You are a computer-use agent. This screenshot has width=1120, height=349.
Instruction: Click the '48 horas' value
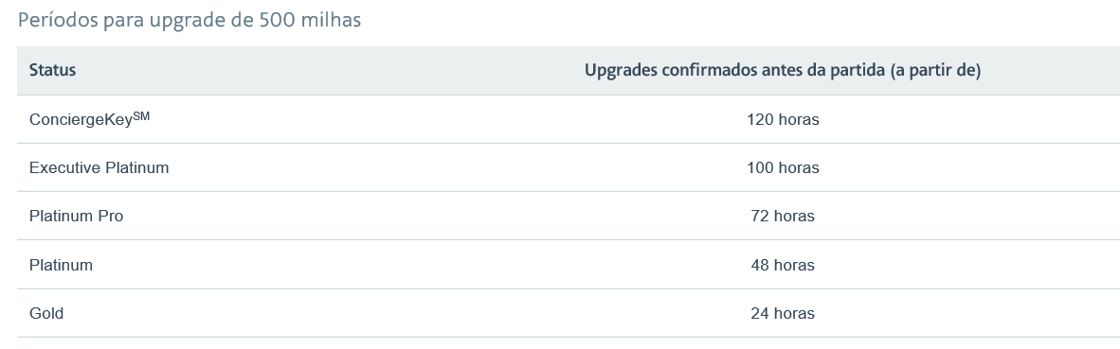point(783,265)
